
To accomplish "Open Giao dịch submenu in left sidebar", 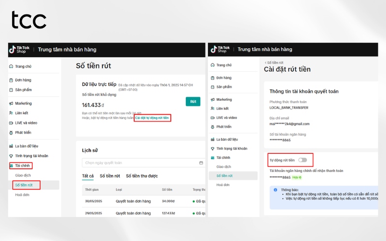I will click(x=23, y=175).
